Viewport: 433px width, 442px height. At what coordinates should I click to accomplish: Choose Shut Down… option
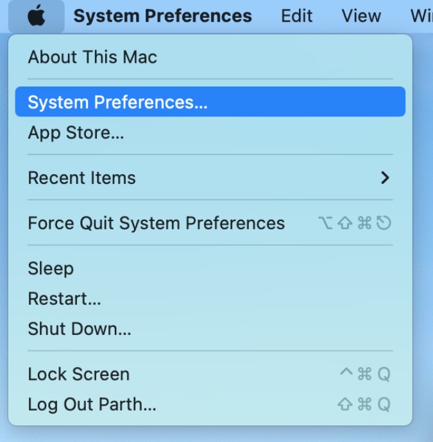click(x=79, y=329)
